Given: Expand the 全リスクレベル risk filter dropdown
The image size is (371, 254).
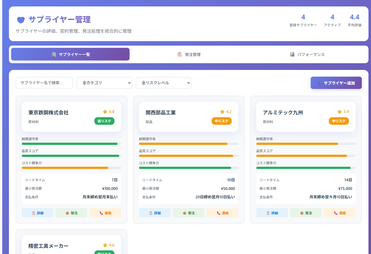Looking at the screenshot, I should tap(163, 83).
